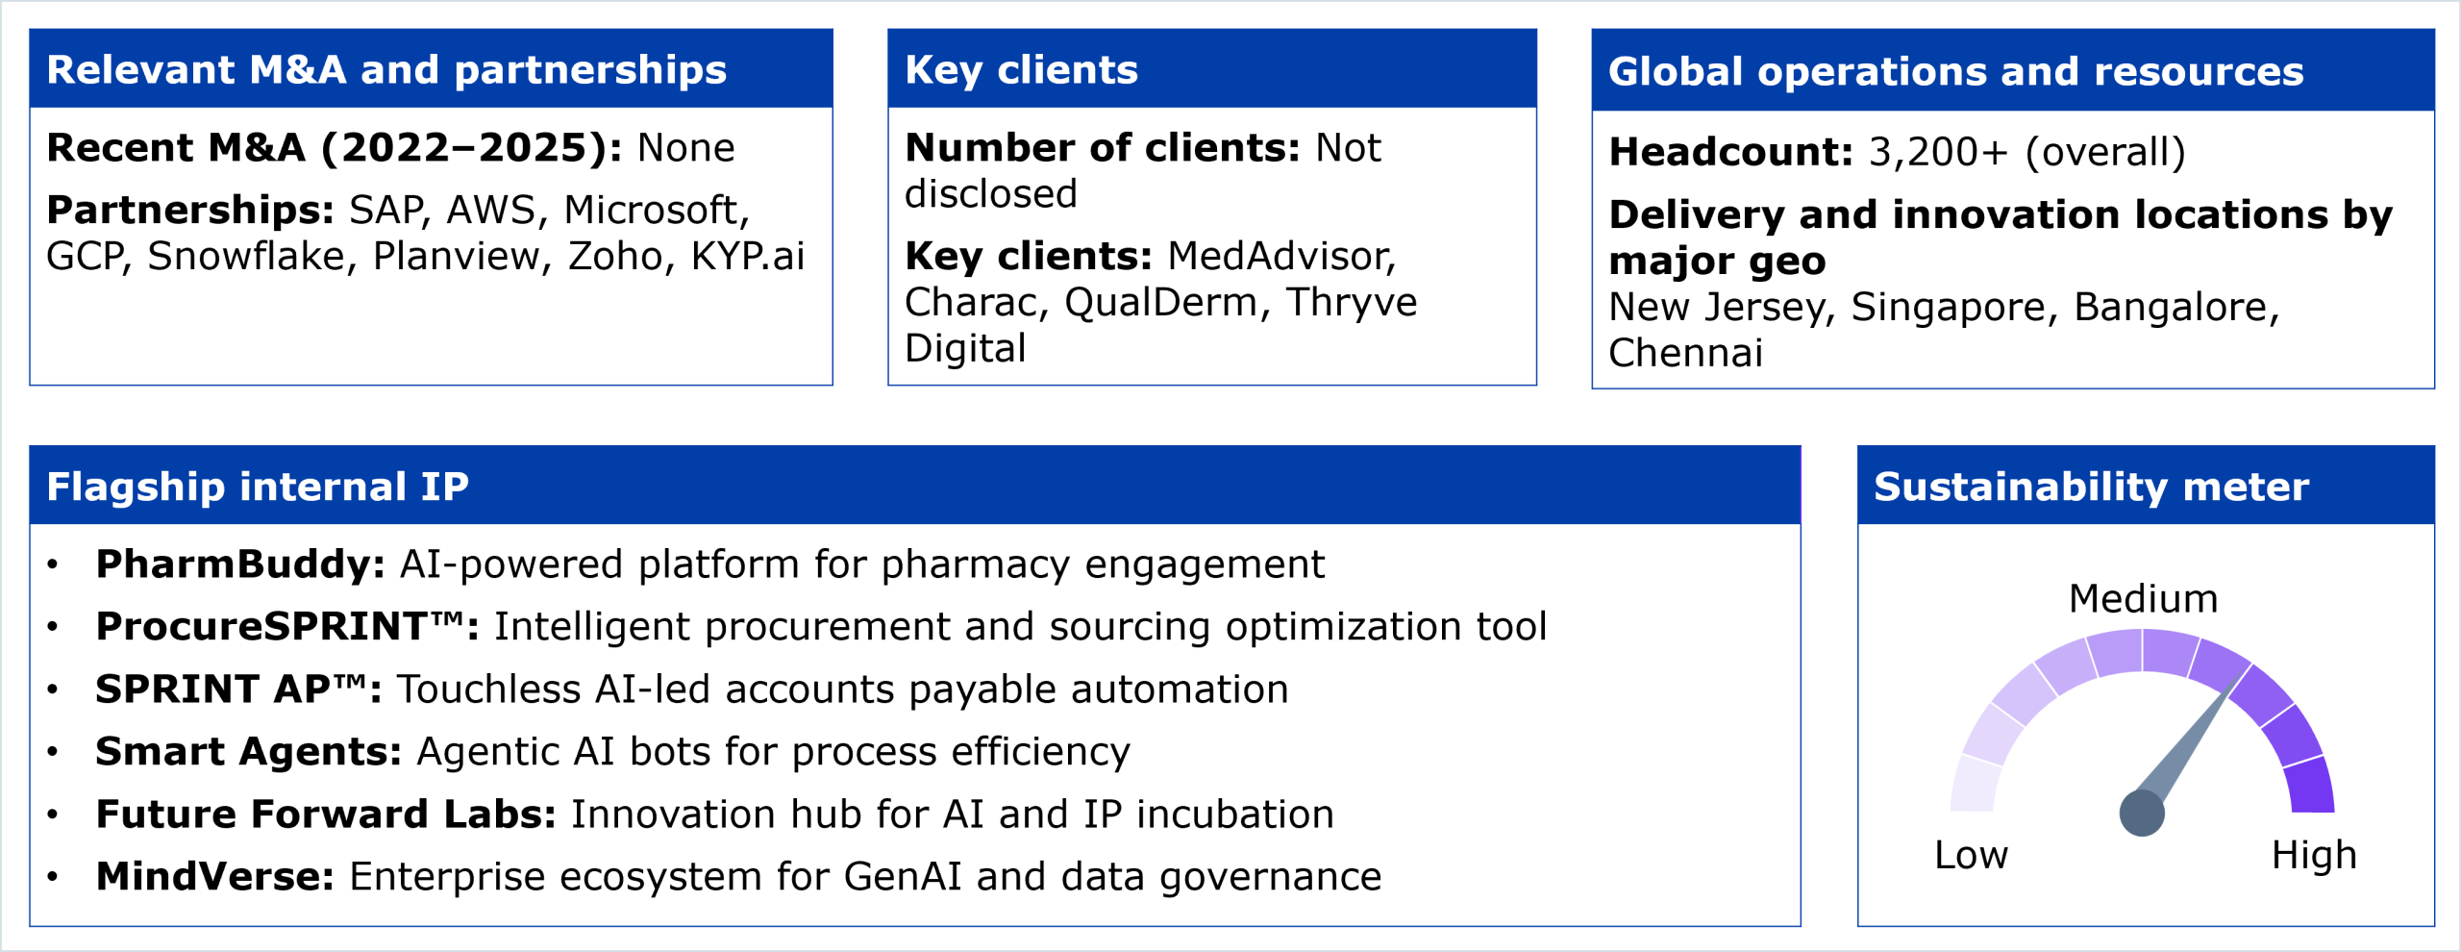Click the Medium label above gauge
This screenshot has width=2461, height=952.
(x=2143, y=599)
